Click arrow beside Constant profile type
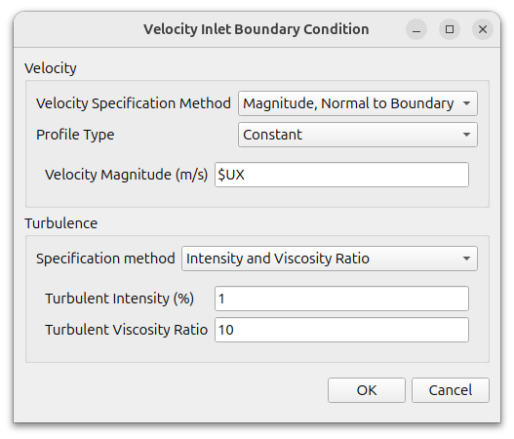Image resolution: width=514 pixels, height=439 pixels. pos(466,135)
